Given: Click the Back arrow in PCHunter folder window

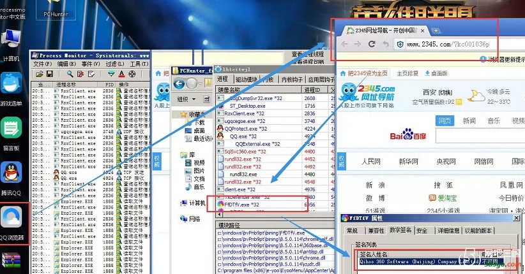Looking at the screenshot, I should click(179, 83).
